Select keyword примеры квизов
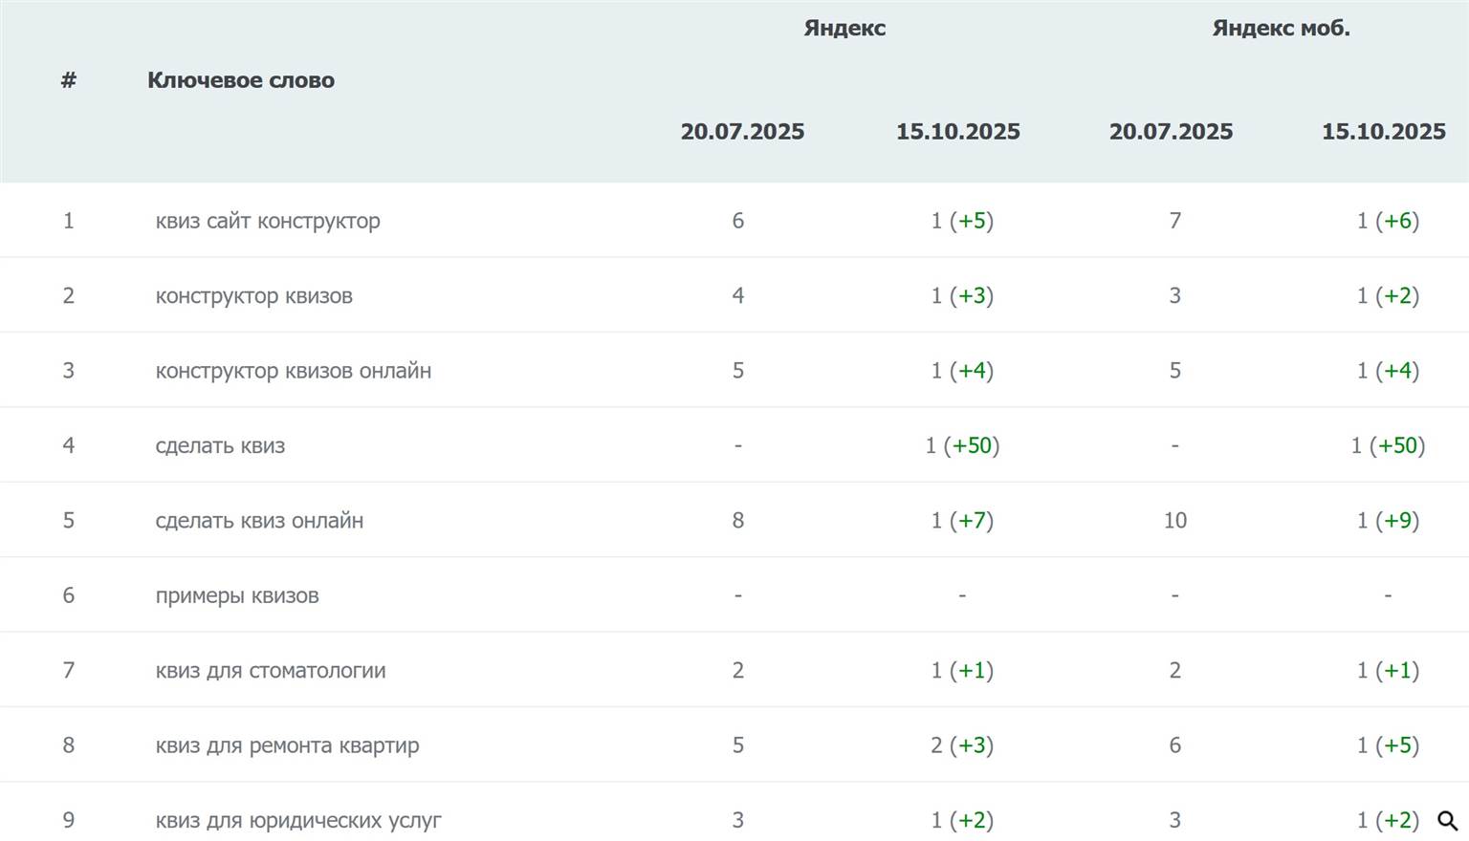 237,596
